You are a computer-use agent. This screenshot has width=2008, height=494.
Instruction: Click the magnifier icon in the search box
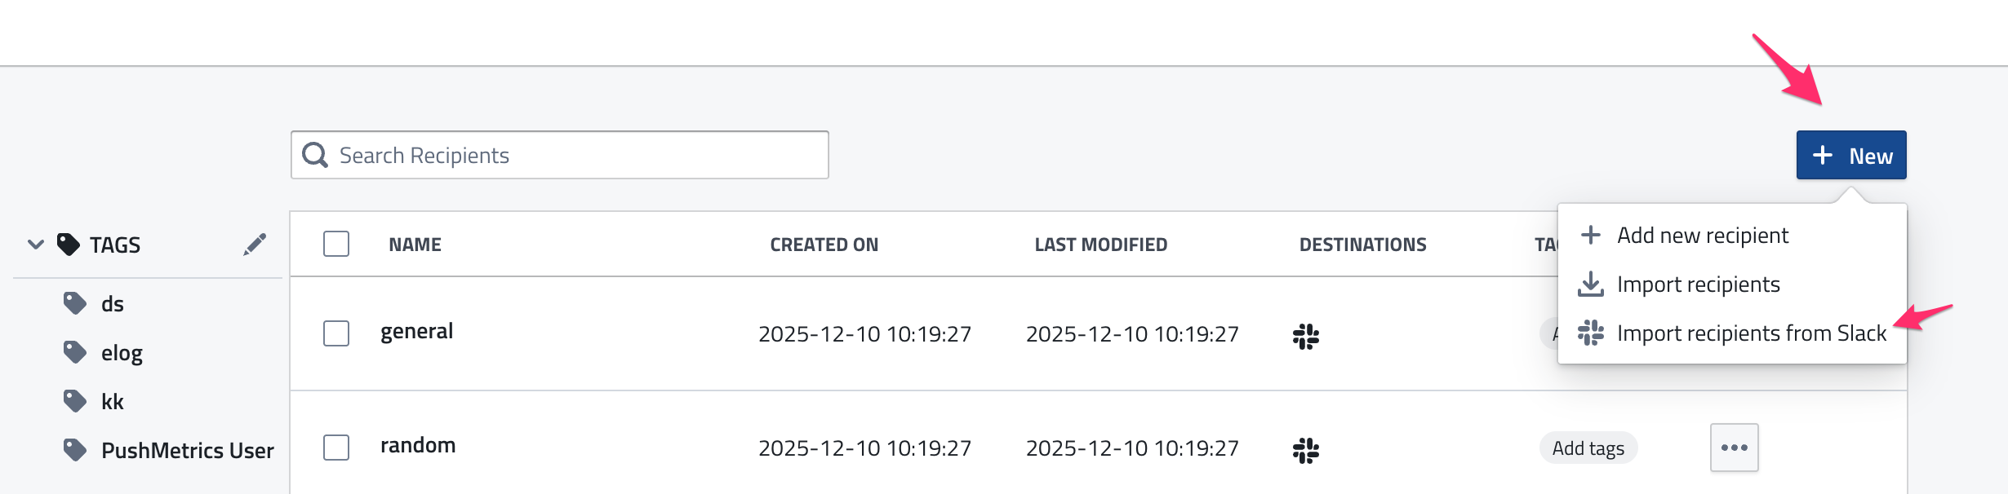pyautogui.click(x=315, y=155)
